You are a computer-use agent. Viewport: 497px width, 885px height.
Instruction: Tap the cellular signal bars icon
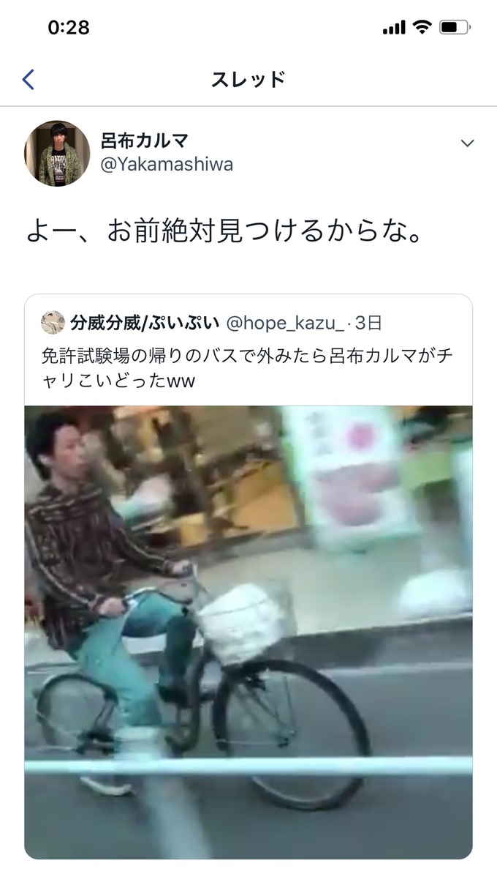click(394, 28)
